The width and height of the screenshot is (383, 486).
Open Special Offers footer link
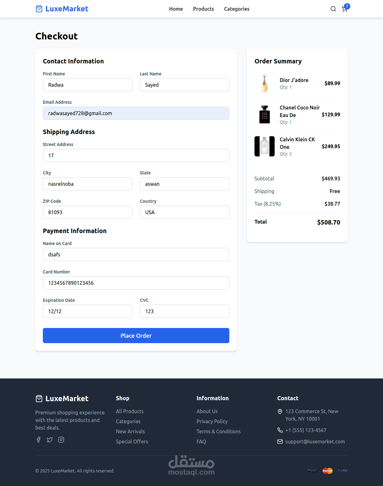tap(132, 442)
